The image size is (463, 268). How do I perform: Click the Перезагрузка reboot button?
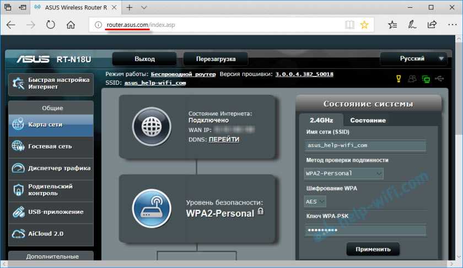point(216,59)
